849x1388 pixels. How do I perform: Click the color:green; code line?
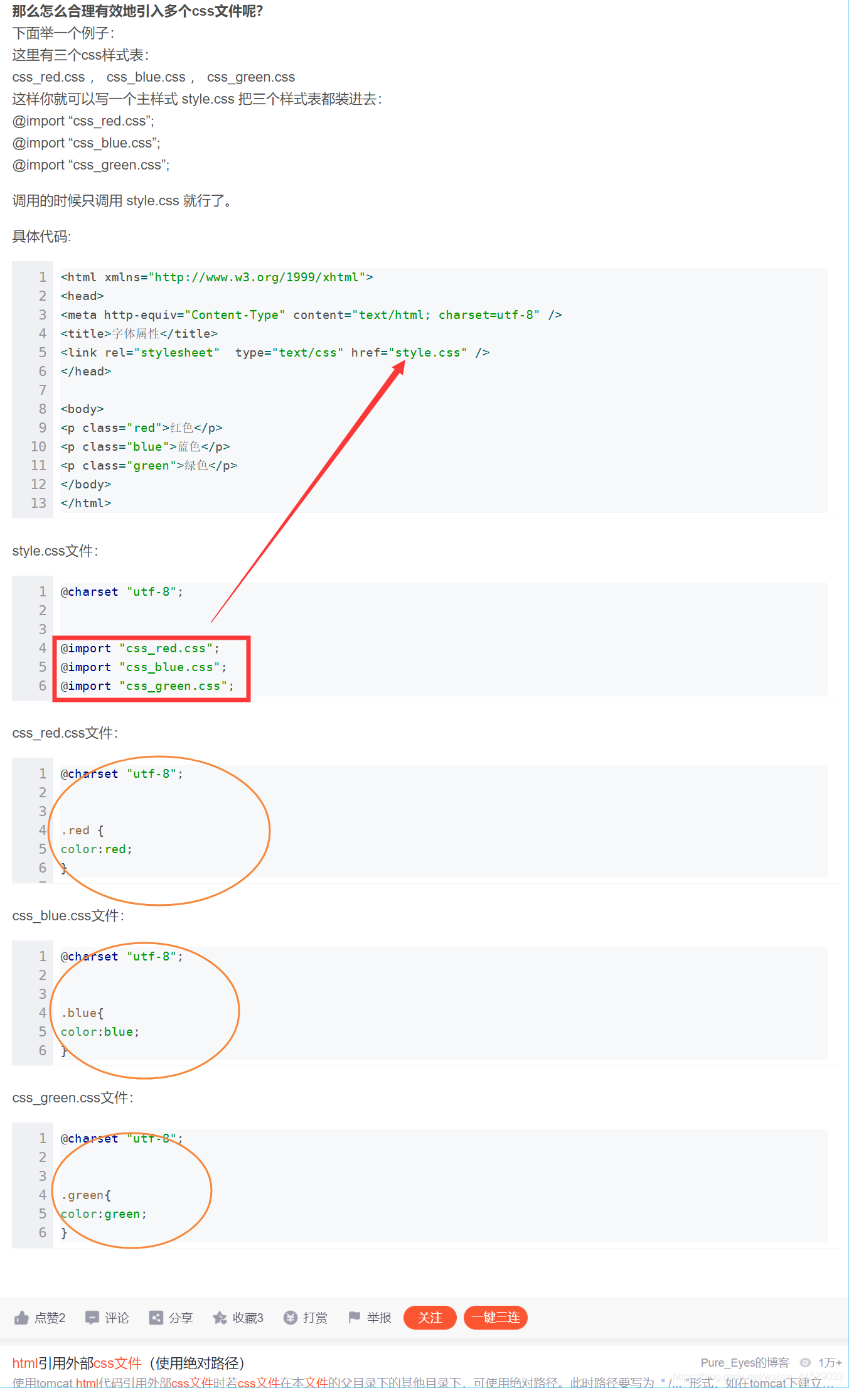(104, 1214)
